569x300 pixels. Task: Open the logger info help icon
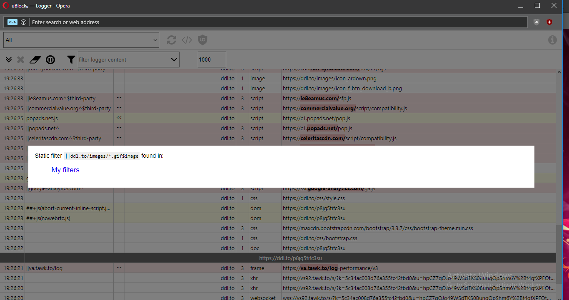pos(552,40)
